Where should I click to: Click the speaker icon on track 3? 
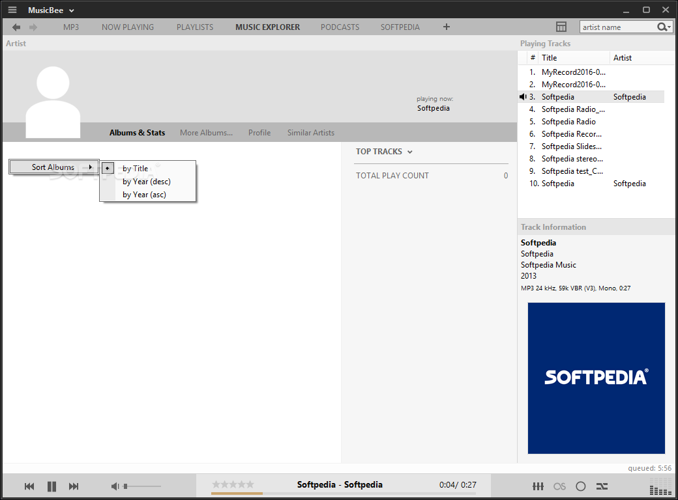pyautogui.click(x=523, y=97)
